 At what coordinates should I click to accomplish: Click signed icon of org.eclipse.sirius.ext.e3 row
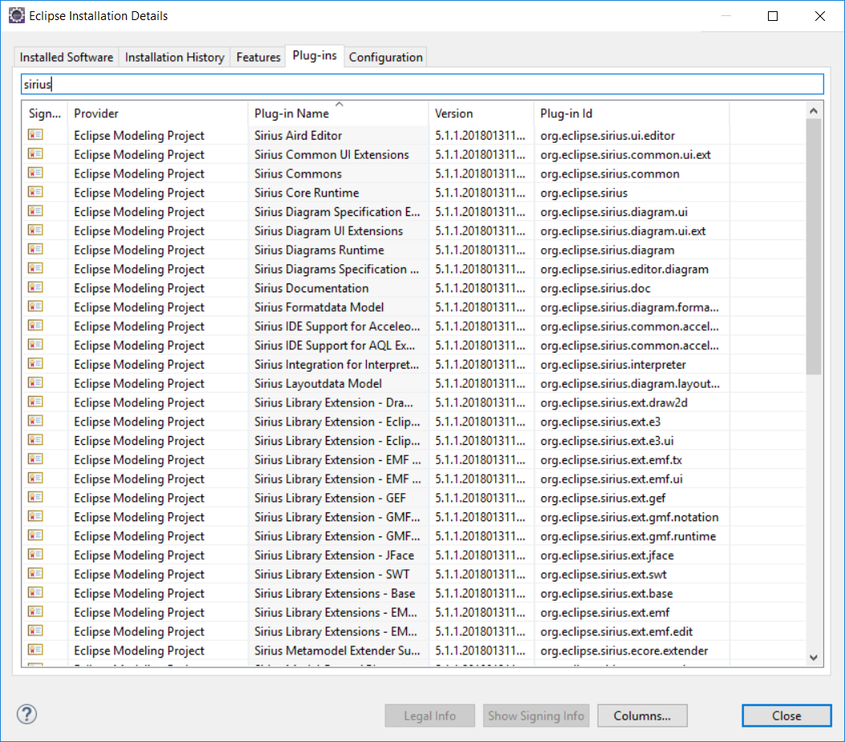point(35,421)
